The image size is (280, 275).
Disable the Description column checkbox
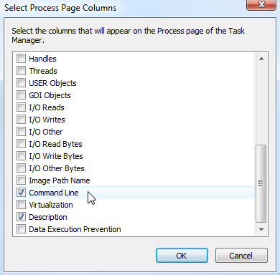point(21,217)
